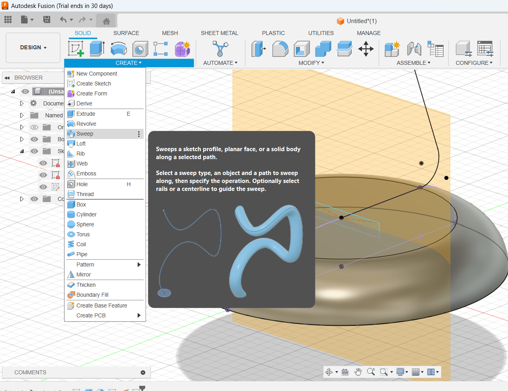Image resolution: width=508 pixels, height=391 pixels.
Task: Choose Emboss from the Create menu
Action: pyautogui.click(x=105, y=173)
